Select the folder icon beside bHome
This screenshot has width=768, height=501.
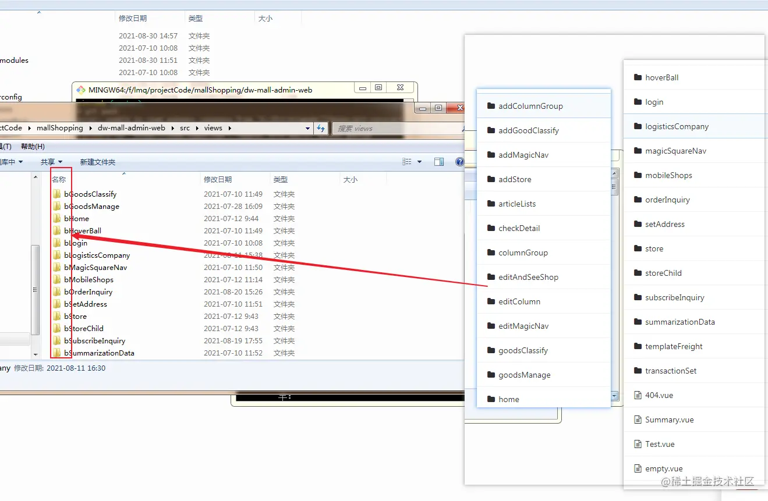pyautogui.click(x=56, y=219)
